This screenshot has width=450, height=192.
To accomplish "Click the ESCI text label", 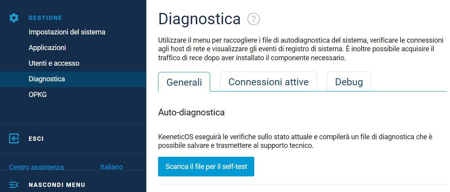I will coord(36,139).
